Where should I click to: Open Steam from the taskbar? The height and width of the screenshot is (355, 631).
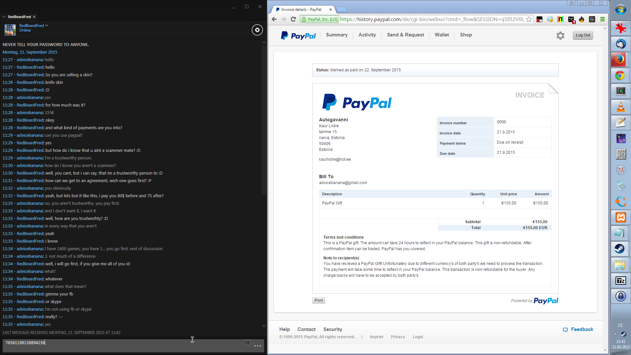(620, 249)
